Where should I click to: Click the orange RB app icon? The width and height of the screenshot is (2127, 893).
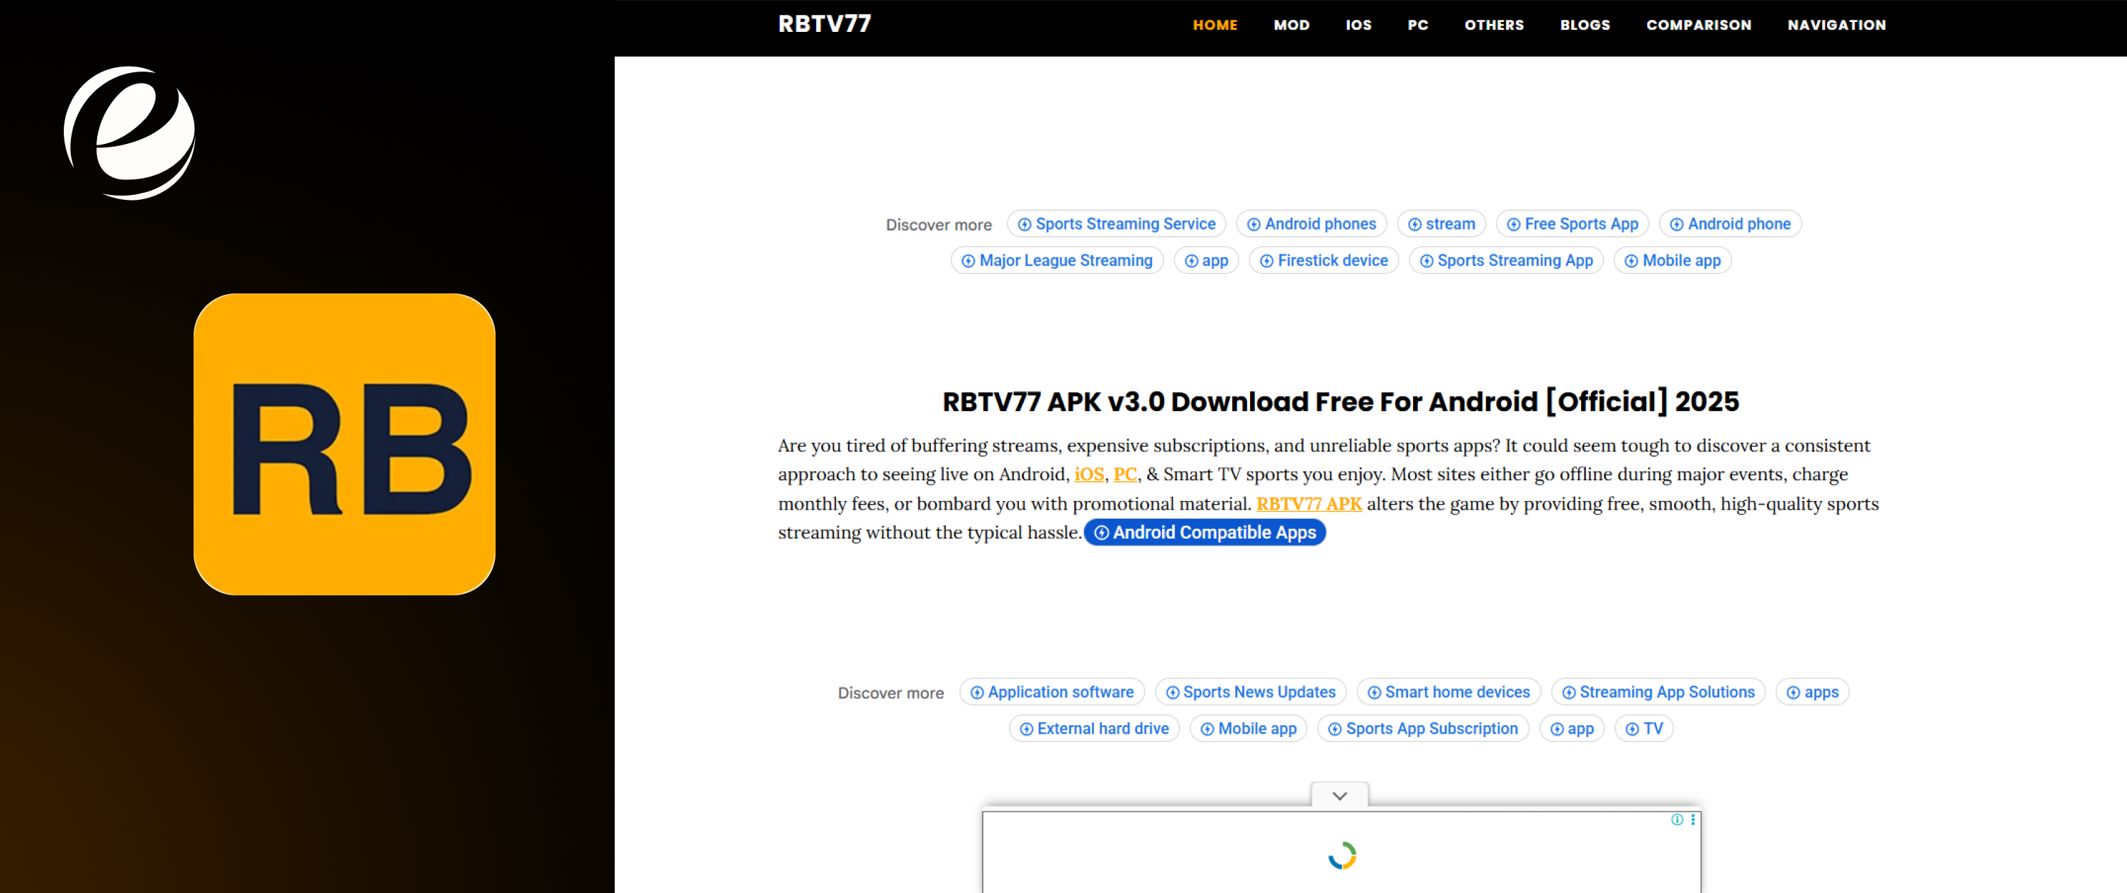click(x=345, y=444)
